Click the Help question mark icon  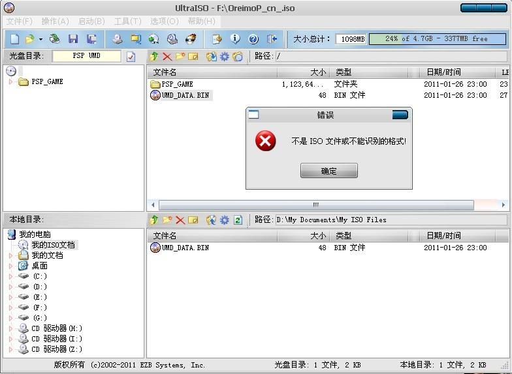point(253,39)
